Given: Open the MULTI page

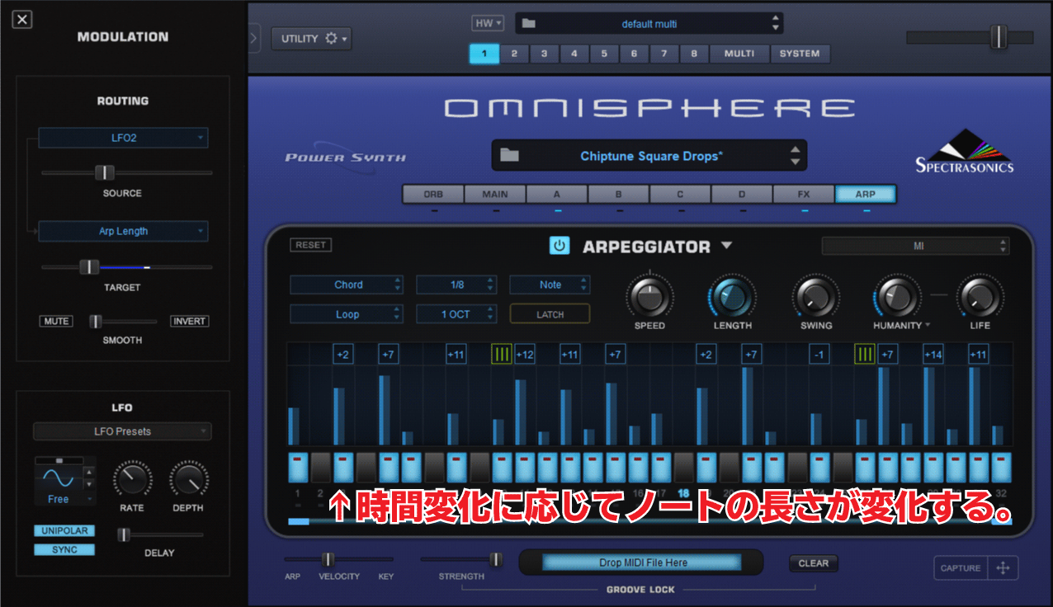Looking at the screenshot, I should [739, 54].
